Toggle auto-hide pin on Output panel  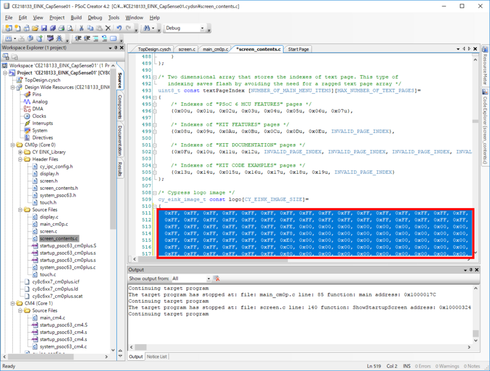[471, 270]
